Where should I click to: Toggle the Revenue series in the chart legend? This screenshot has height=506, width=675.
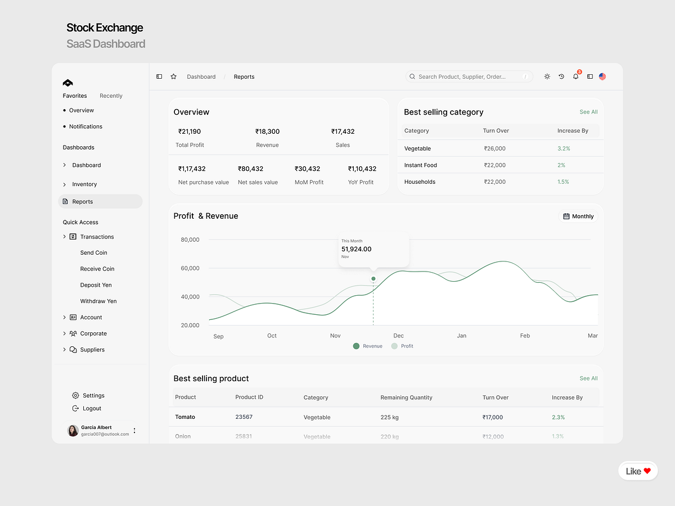pos(368,346)
